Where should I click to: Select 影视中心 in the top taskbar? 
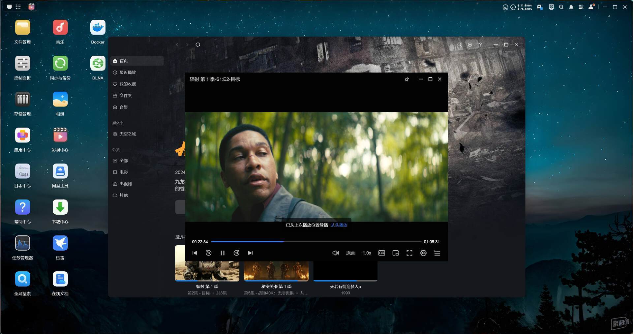(31, 7)
